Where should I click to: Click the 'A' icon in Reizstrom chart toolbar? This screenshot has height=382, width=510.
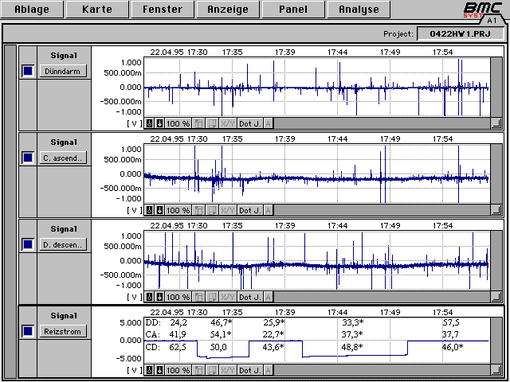point(268,370)
